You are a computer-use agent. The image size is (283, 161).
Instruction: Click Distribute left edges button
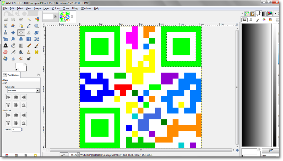click(8, 115)
